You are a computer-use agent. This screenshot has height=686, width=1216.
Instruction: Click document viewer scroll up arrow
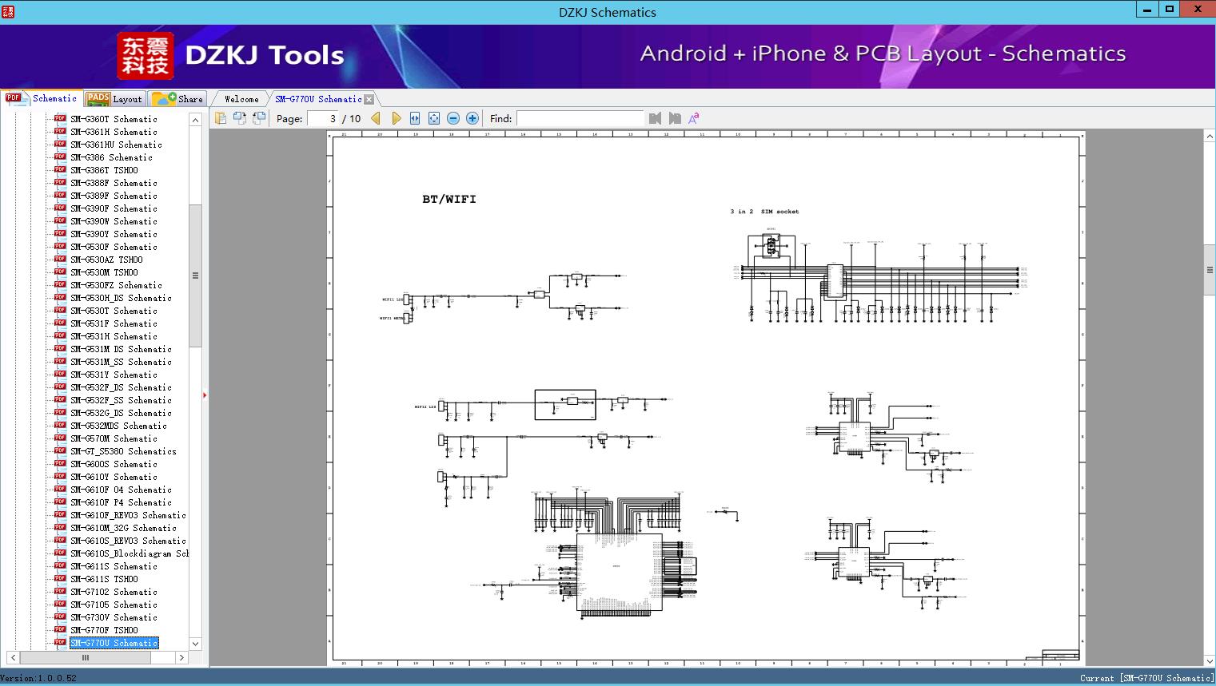pyautogui.click(x=1210, y=137)
